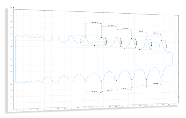
Task: Click green check on leftmost lower pitch dimension
Action: [x=97, y=91]
